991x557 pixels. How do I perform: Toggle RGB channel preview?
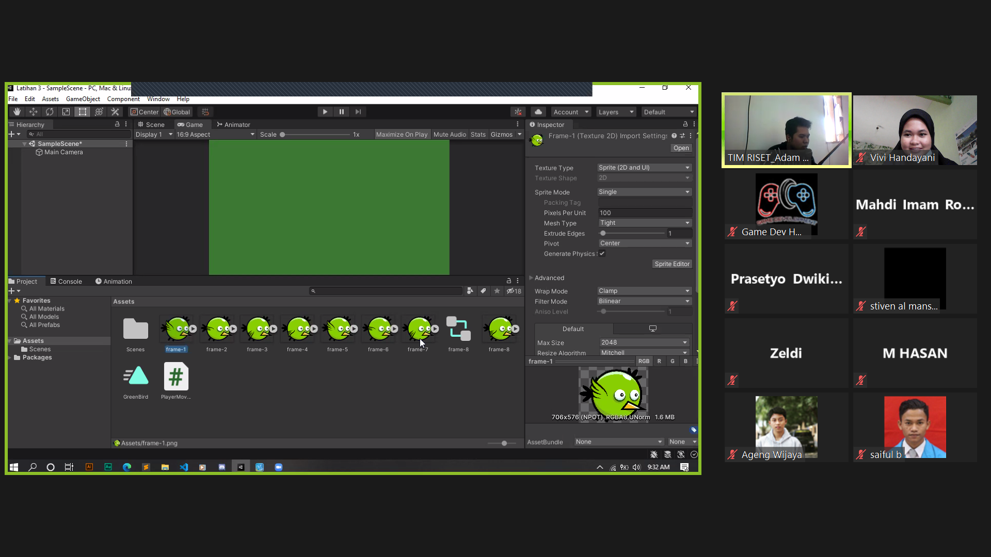[644, 362]
